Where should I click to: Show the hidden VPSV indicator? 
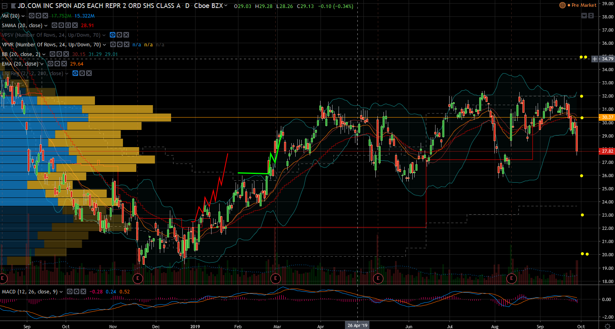click(113, 35)
